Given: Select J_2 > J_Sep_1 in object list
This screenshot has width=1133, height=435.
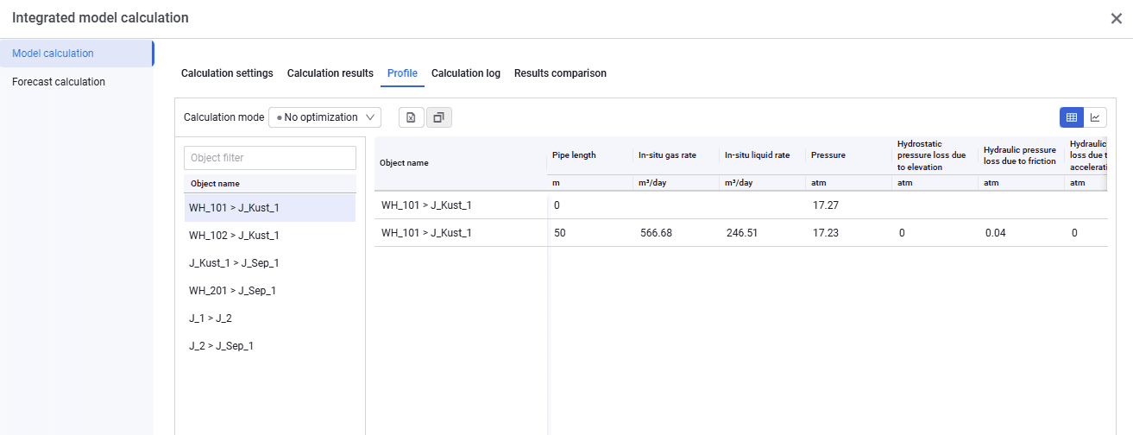Looking at the screenshot, I should 270,346.
